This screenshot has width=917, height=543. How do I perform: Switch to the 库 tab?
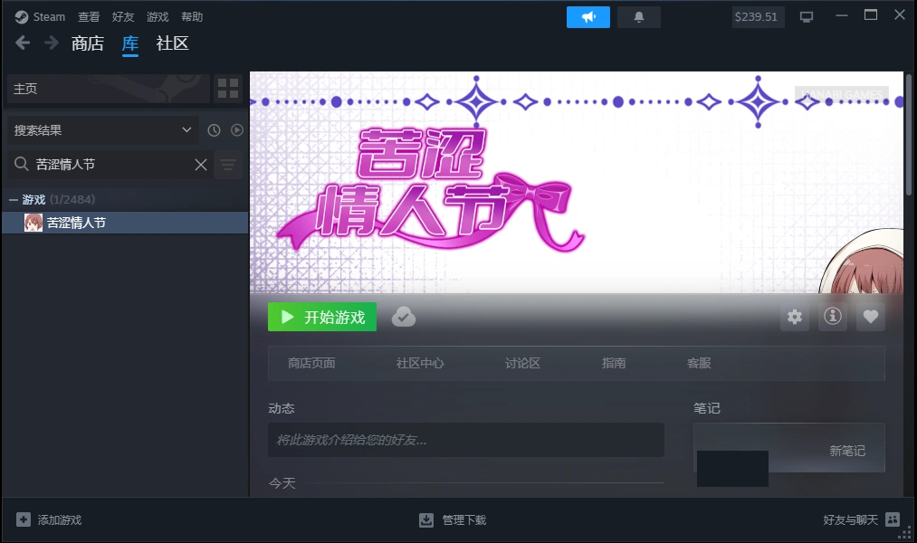(x=129, y=43)
